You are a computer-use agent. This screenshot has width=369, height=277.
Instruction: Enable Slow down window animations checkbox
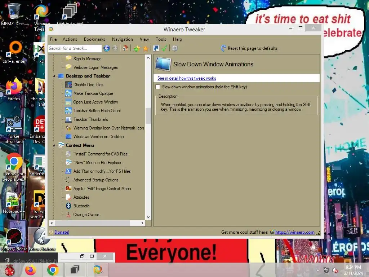click(x=158, y=87)
